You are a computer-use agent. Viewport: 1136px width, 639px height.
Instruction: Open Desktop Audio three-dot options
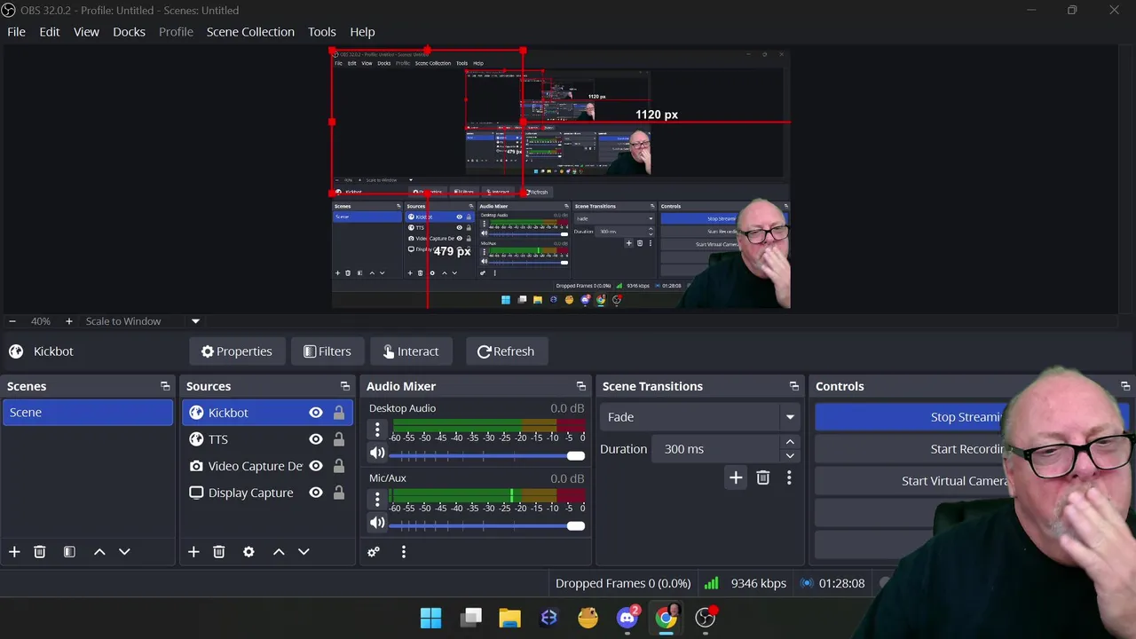pos(377,430)
